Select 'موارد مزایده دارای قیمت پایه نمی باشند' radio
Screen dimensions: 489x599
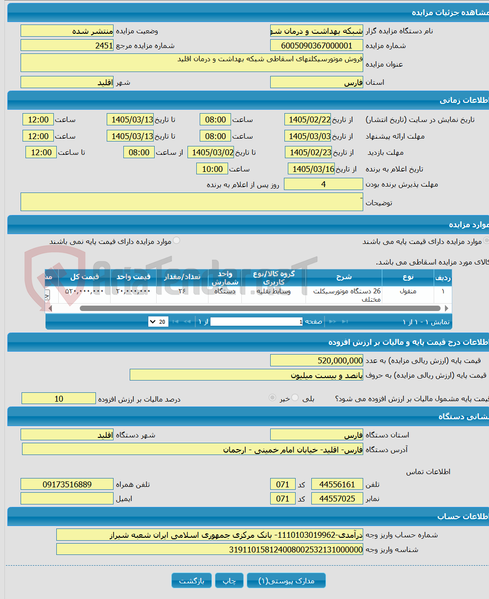176,240
